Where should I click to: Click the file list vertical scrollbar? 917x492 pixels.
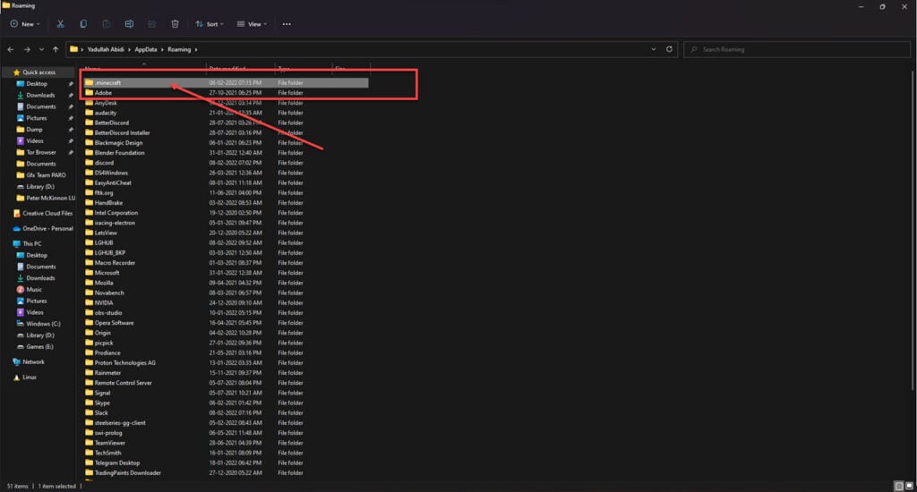tap(913, 231)
